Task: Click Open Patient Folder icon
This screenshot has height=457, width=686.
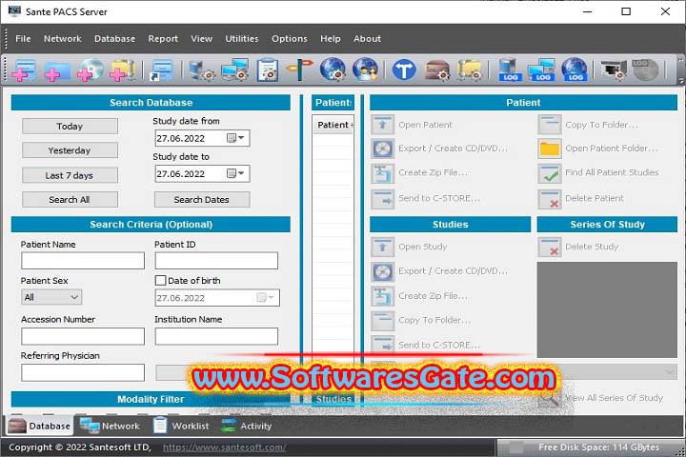Action: pyautogui.click(x=550, y=149)
